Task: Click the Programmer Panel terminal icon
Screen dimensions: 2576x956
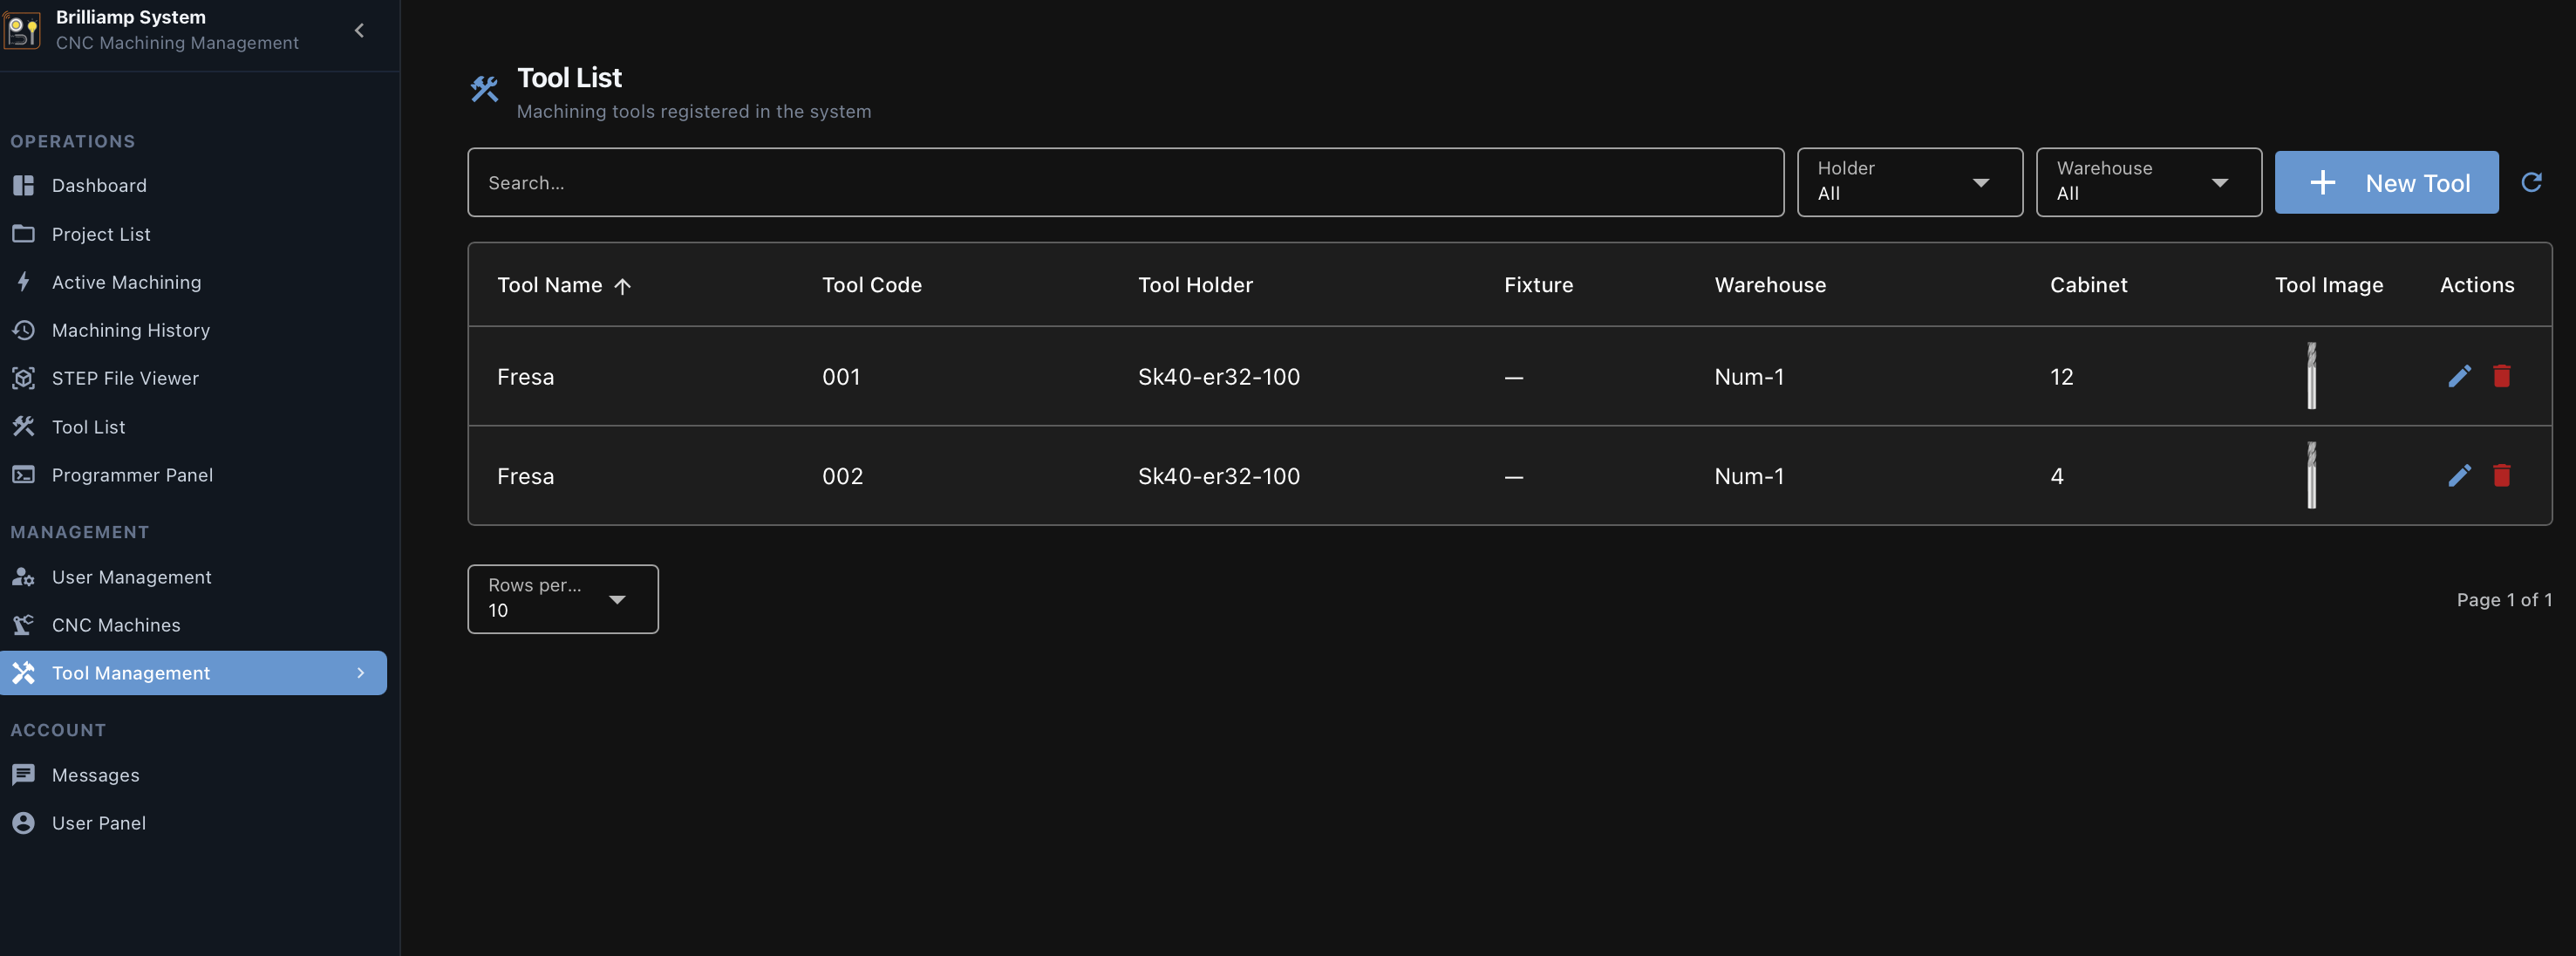Action: 24,474
